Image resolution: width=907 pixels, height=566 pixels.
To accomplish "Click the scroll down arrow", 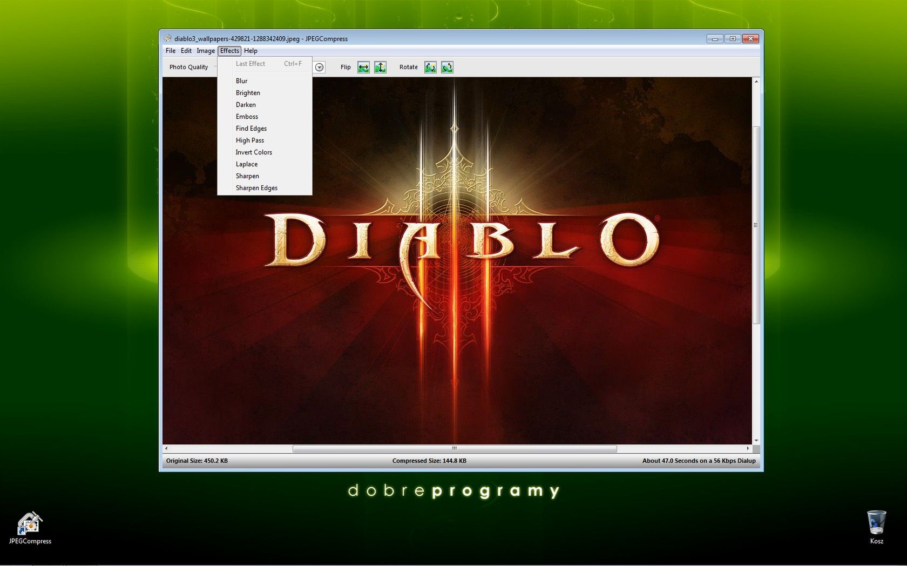I will pos(756,441).
